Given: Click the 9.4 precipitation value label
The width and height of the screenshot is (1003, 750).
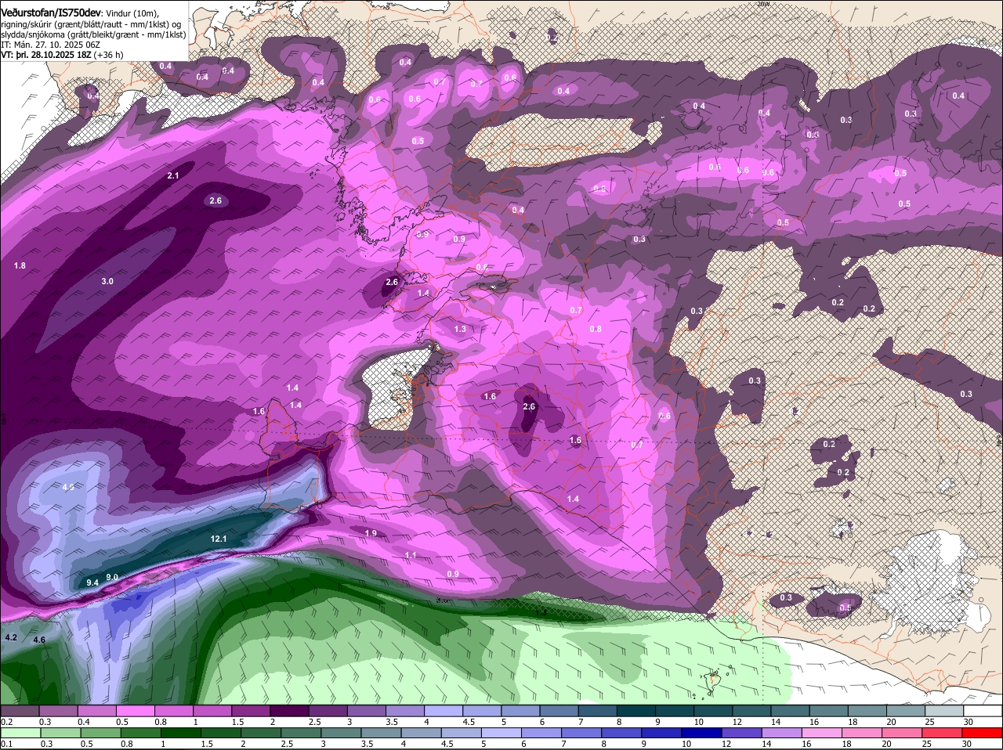Looking at the screenshot, I should point(92,582).
